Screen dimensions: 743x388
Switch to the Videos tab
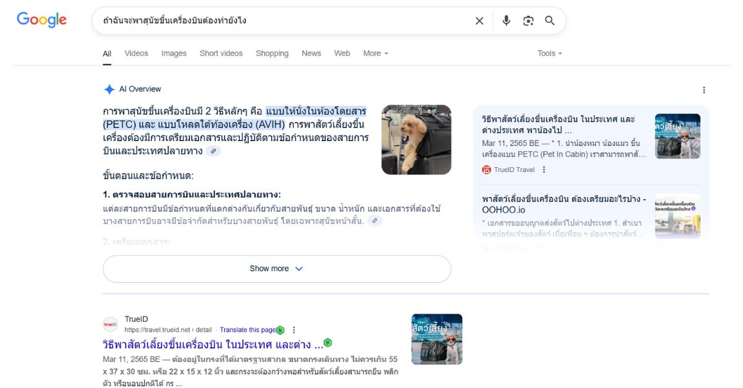click(136, 53)
